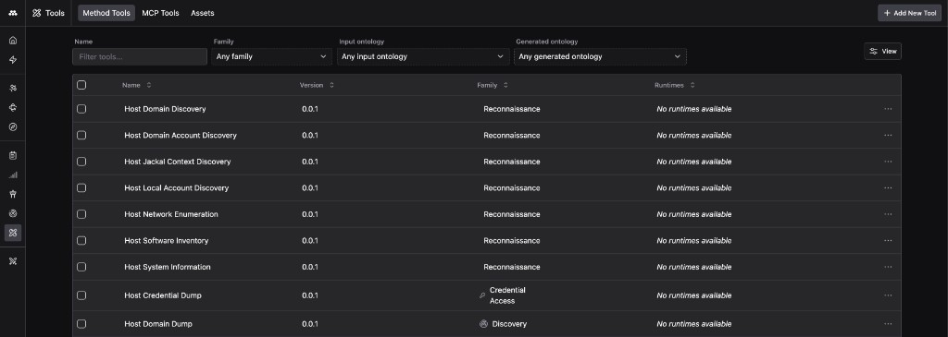
Task: Open the View options button
Action: tap(882, 52)
